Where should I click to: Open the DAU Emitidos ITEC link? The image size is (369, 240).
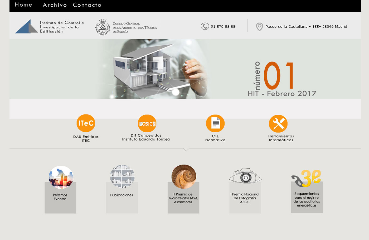pyautogui.click(x=86, y=138)
